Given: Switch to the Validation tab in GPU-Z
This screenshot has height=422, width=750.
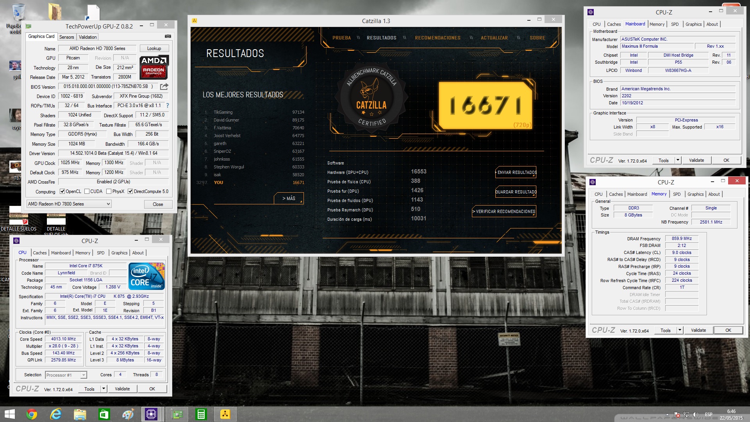Looking at the screenshot, I should point(87,37).
